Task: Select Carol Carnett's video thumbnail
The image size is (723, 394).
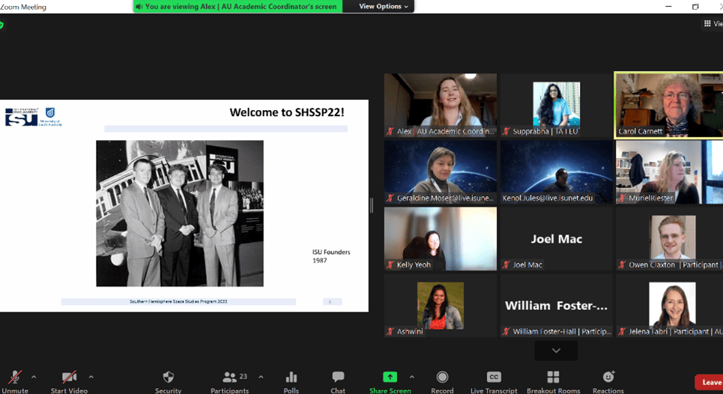Action: 668,105
